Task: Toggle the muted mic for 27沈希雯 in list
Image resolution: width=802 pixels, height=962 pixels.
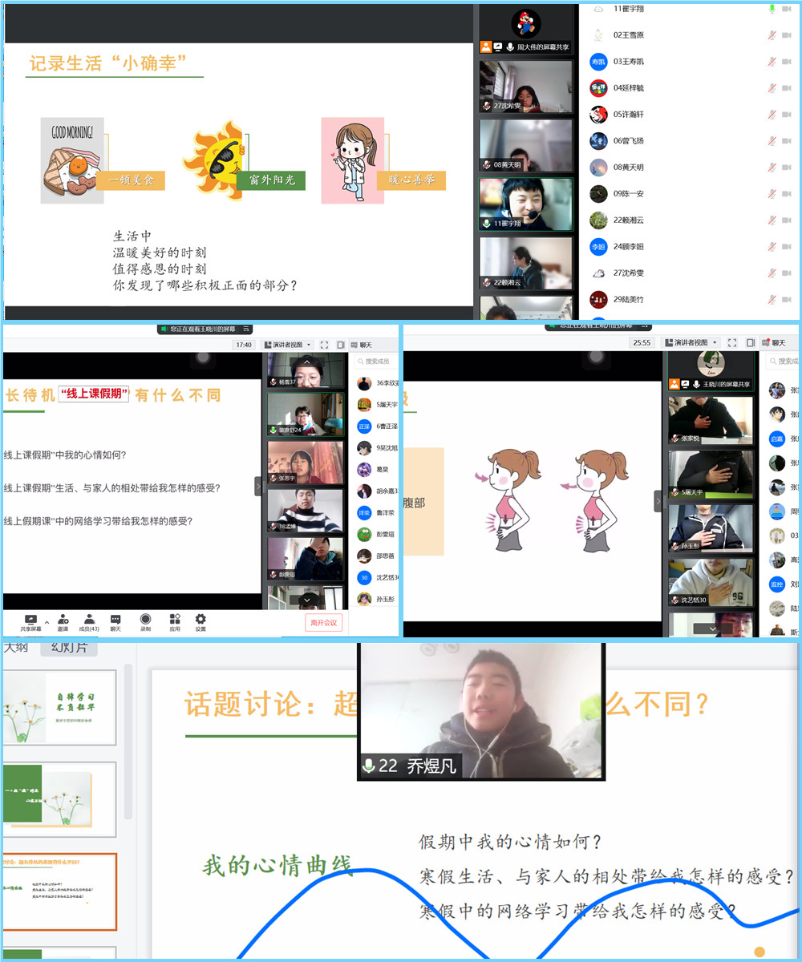Action: click(x=772, y=273)
